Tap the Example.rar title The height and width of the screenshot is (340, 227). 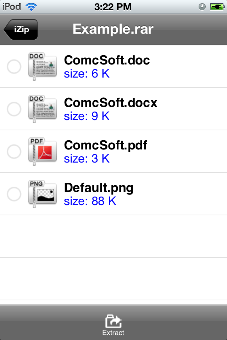coord(113,29)
